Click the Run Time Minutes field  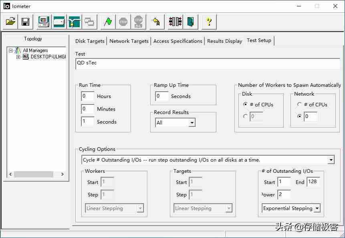tap(88, 109)
